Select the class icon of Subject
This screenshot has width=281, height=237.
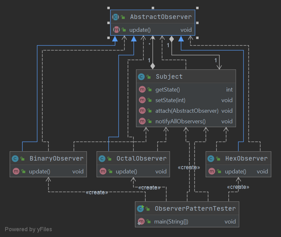[x=141, y=77]
